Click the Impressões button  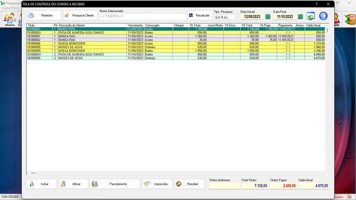point(157,184)
